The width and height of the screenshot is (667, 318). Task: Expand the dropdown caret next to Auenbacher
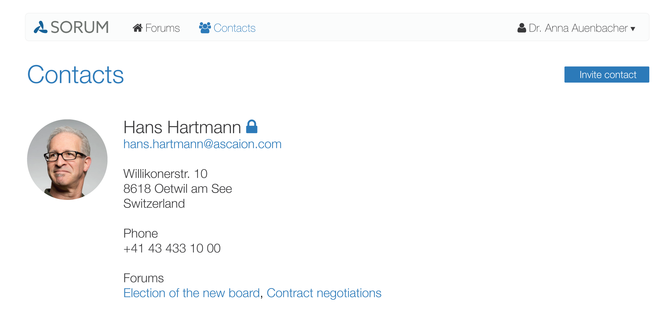pos(633,29)
